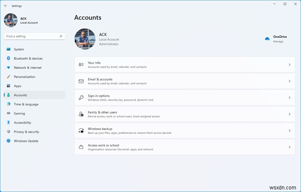Click the Network wifi icon in sidebar
This screenshot has width=301, height=192.
(9, 68)
